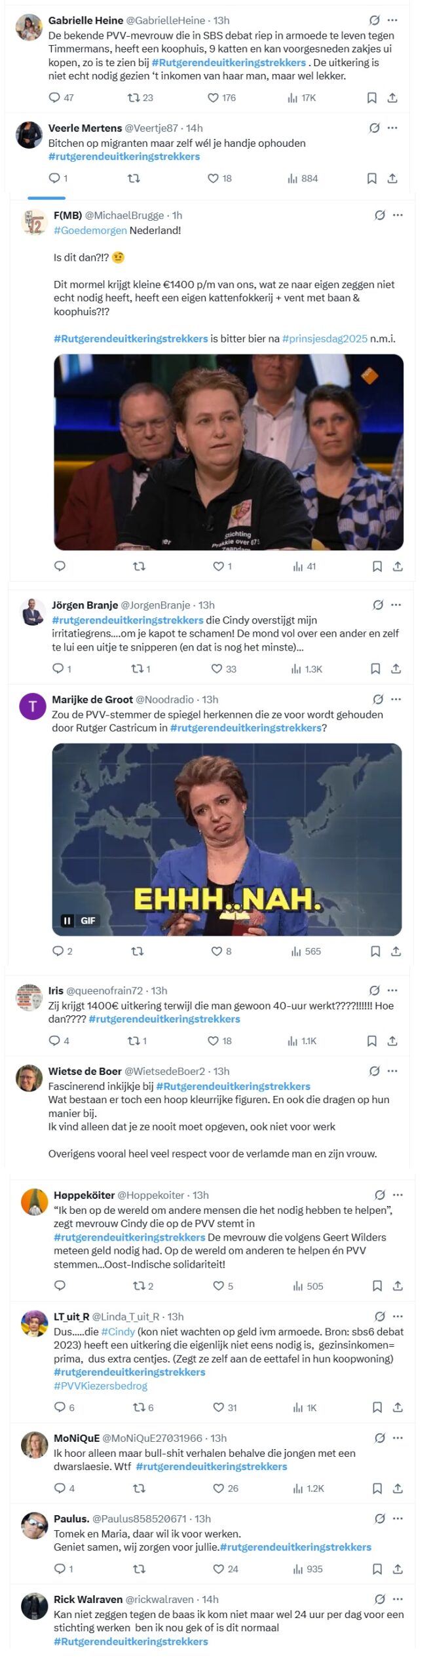Expand three-dot menu on Rick Walraven's tweet
433x1677 pixels.
coord(398,1600)
